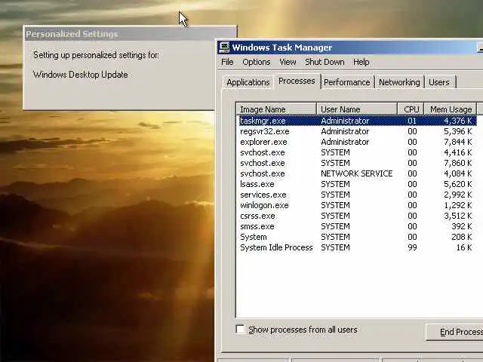This screenshot has width=483, height=362.
Task: Open the Help menu
Action: point(361,62)
